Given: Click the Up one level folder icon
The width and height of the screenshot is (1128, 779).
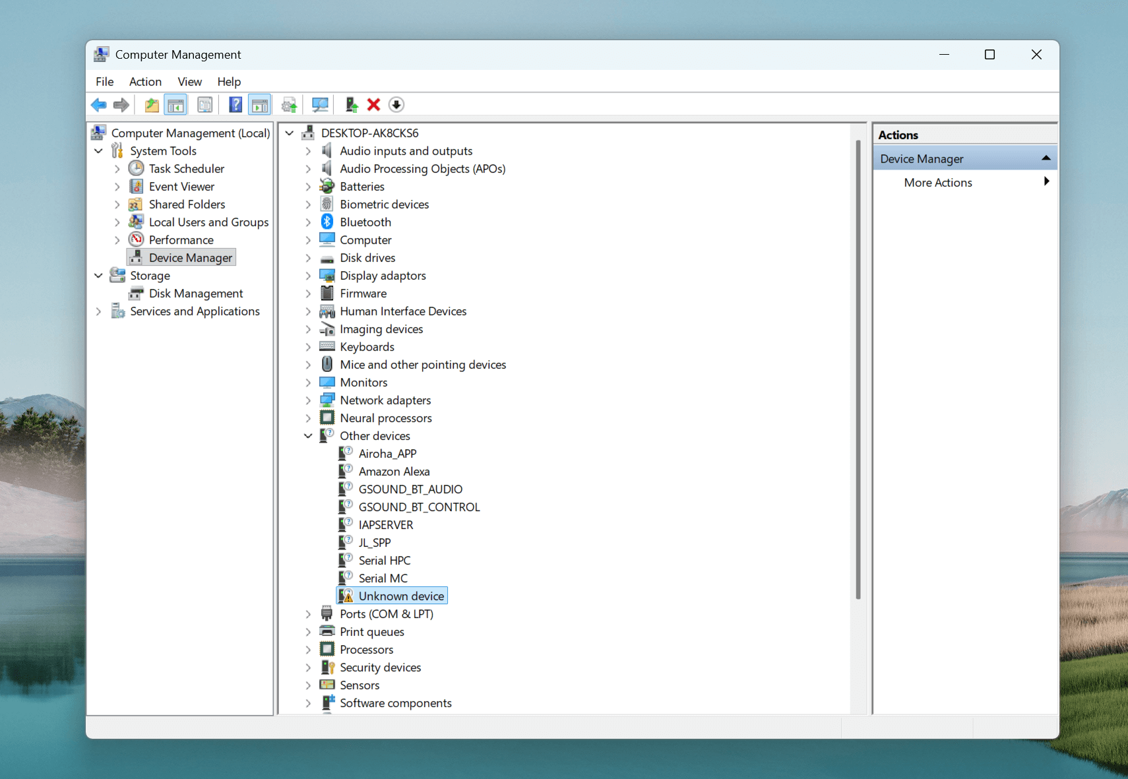Looking at the screenshot, I should click(x=152, y=105).
